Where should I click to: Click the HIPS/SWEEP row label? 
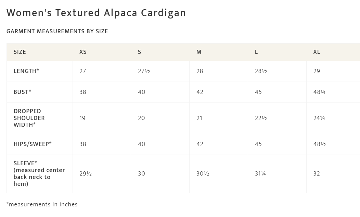(33, 144)
